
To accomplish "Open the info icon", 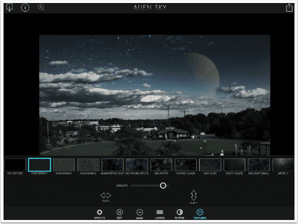I will pos(25,7).
